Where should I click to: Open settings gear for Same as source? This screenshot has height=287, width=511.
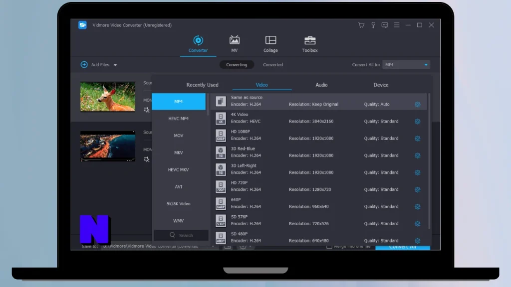pyautogui.click(x=418, y=105)
